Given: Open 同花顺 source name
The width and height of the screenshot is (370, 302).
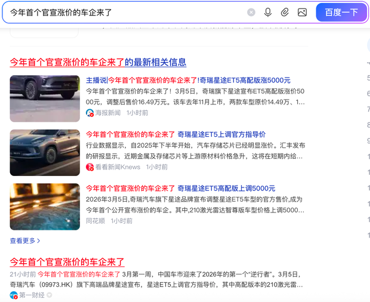Looking at the screenshot, I should coord(95,221).
